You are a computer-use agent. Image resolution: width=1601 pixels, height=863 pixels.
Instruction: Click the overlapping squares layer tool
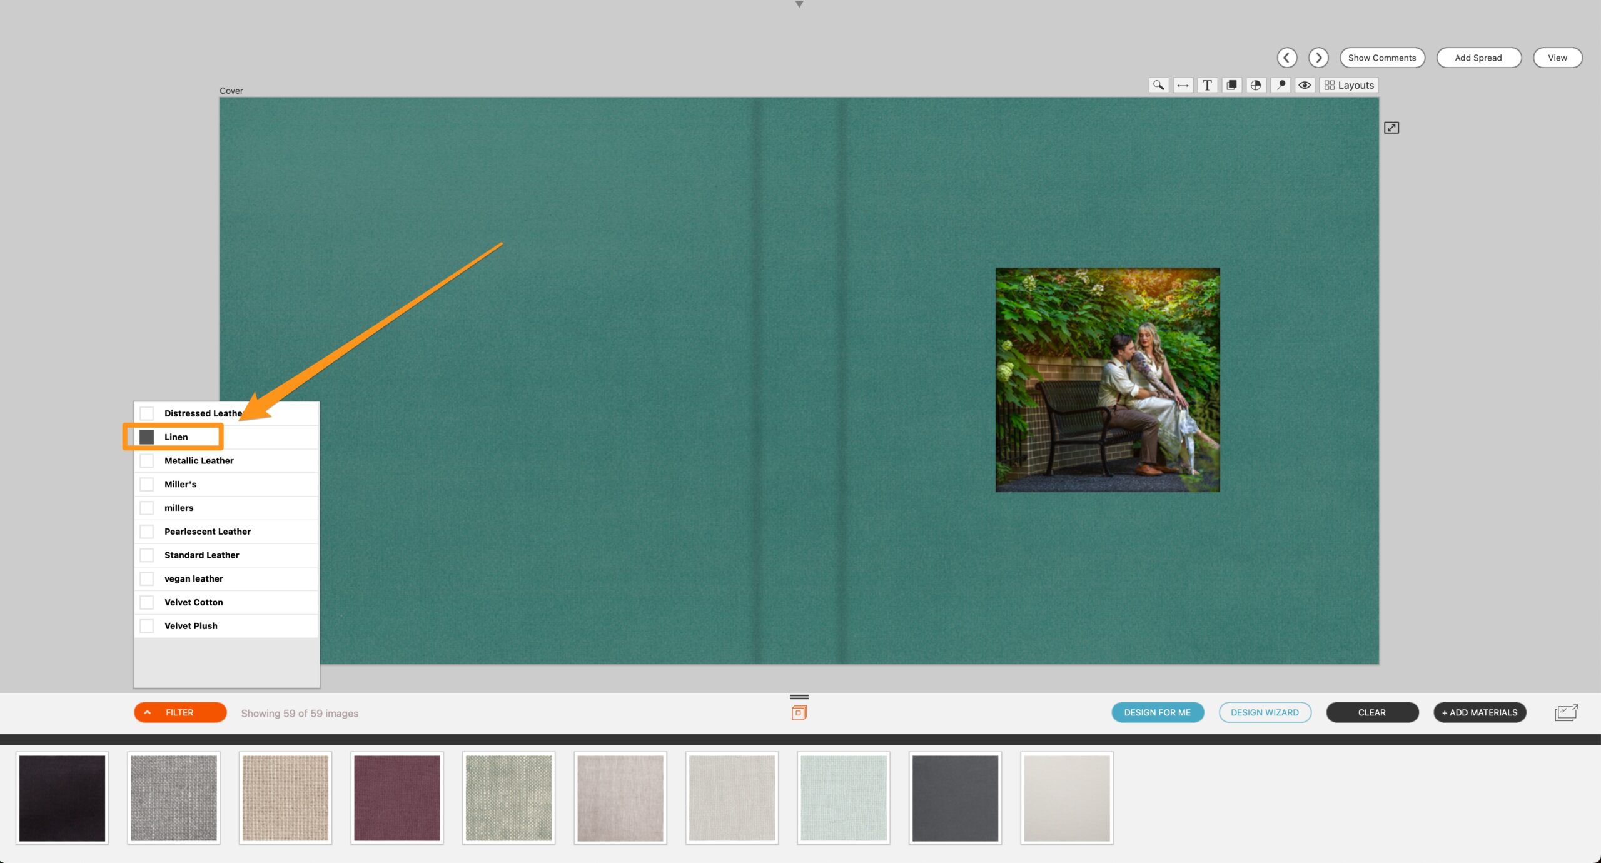[x=1231, y=85]
